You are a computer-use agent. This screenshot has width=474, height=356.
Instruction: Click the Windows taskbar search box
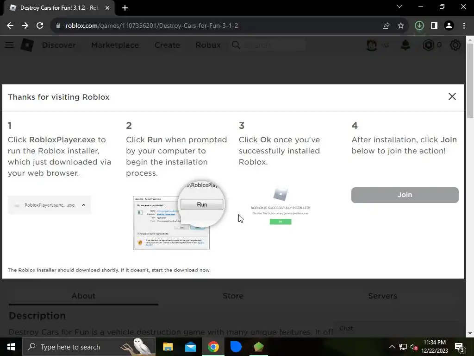(89, 347)
